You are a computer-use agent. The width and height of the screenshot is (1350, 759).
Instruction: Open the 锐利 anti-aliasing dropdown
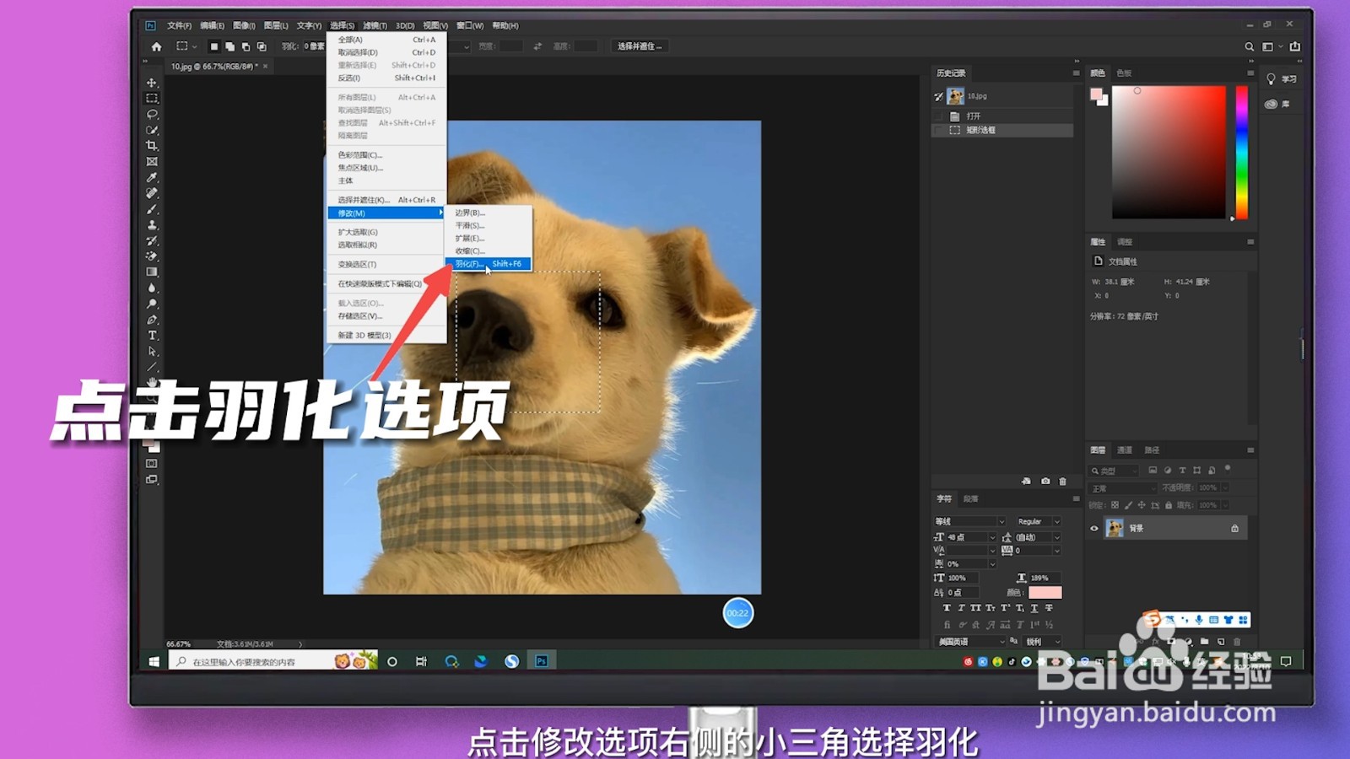(x=1043, y=642)
